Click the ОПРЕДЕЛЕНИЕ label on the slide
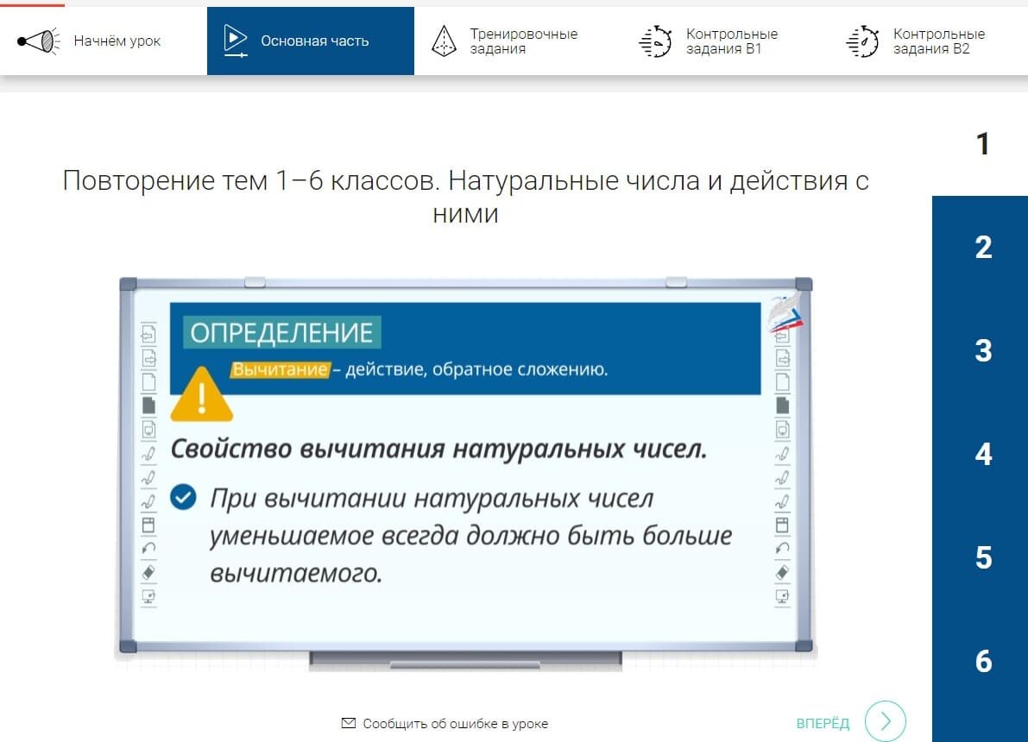This screenshot has width=1028, height=742. [282, 333]
